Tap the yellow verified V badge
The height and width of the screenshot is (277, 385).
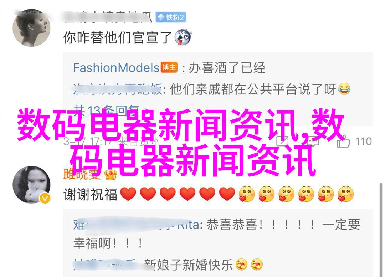tap(45, 199)
